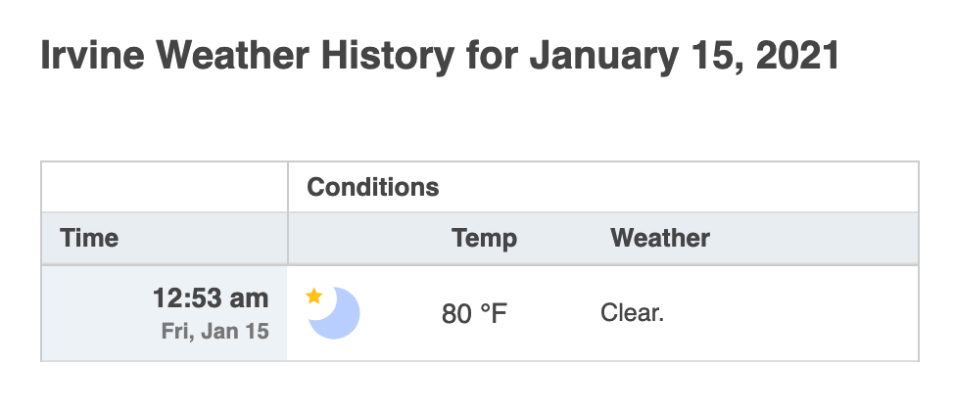Click blank area right of Conditions label
954x411 pixels.
(x=679, y=187)
